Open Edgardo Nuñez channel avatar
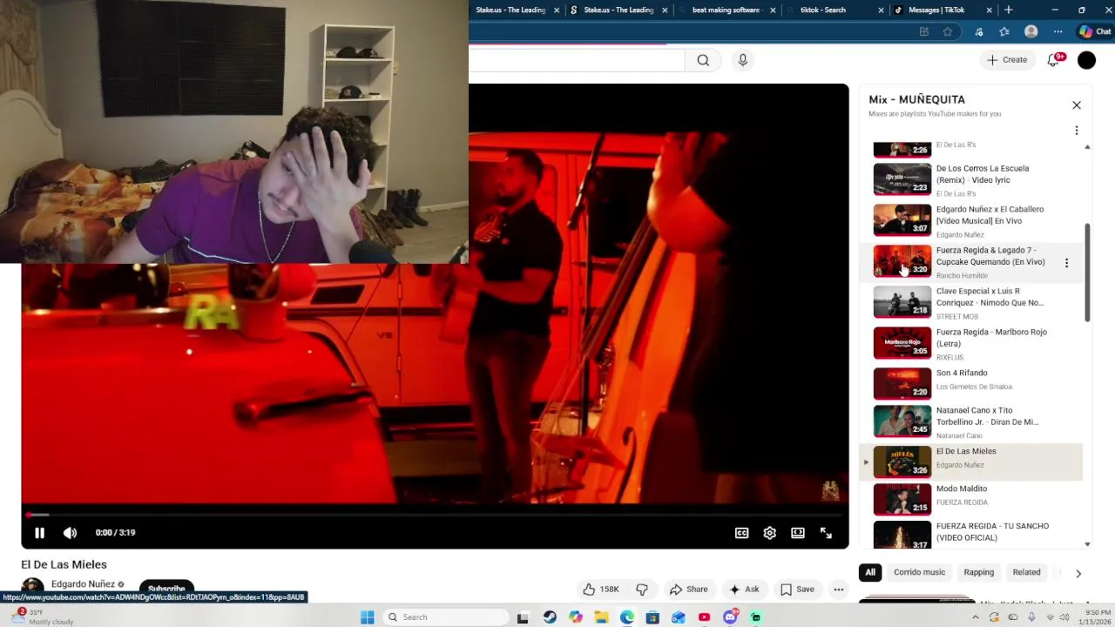 33,588
